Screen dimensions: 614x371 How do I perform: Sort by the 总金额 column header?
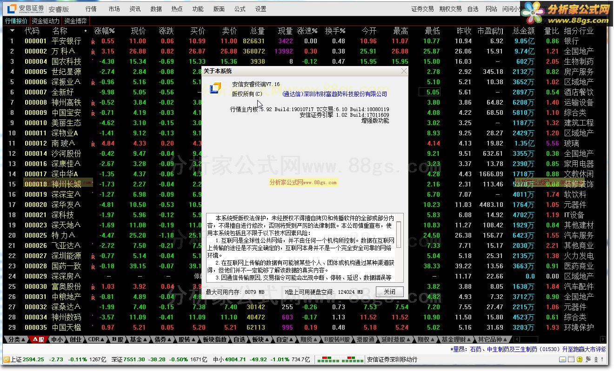coord(524,31)
